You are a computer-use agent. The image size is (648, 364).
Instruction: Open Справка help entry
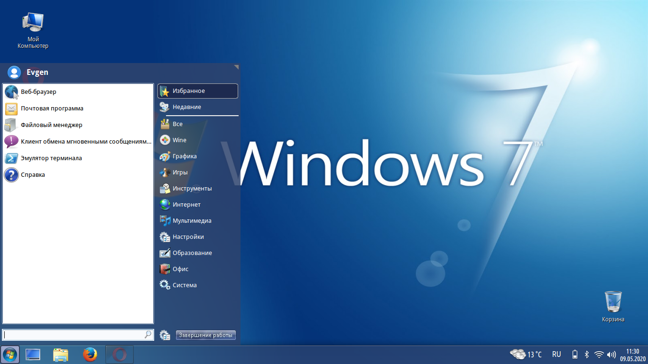tap(78, 175)
